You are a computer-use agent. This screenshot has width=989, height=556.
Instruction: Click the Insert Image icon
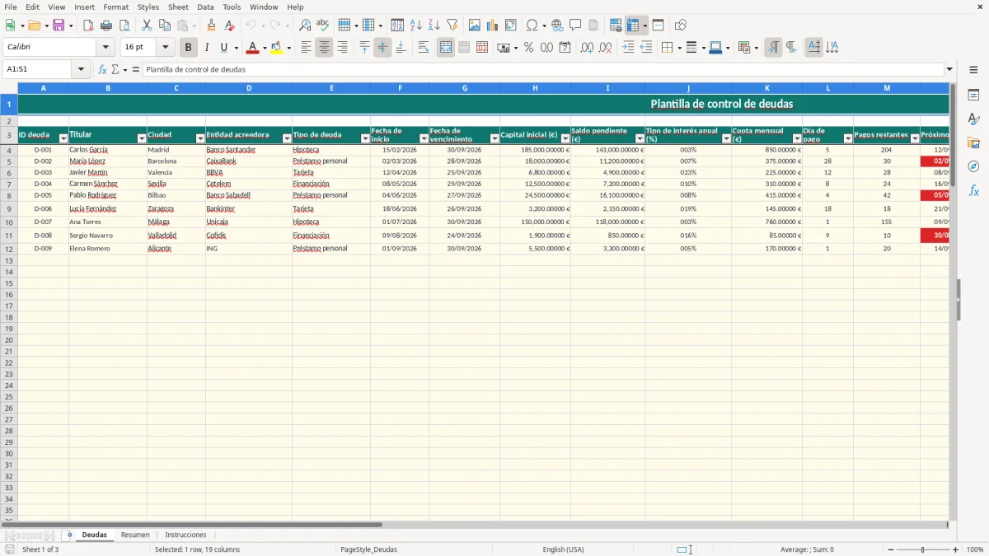[x=474, y=26]
